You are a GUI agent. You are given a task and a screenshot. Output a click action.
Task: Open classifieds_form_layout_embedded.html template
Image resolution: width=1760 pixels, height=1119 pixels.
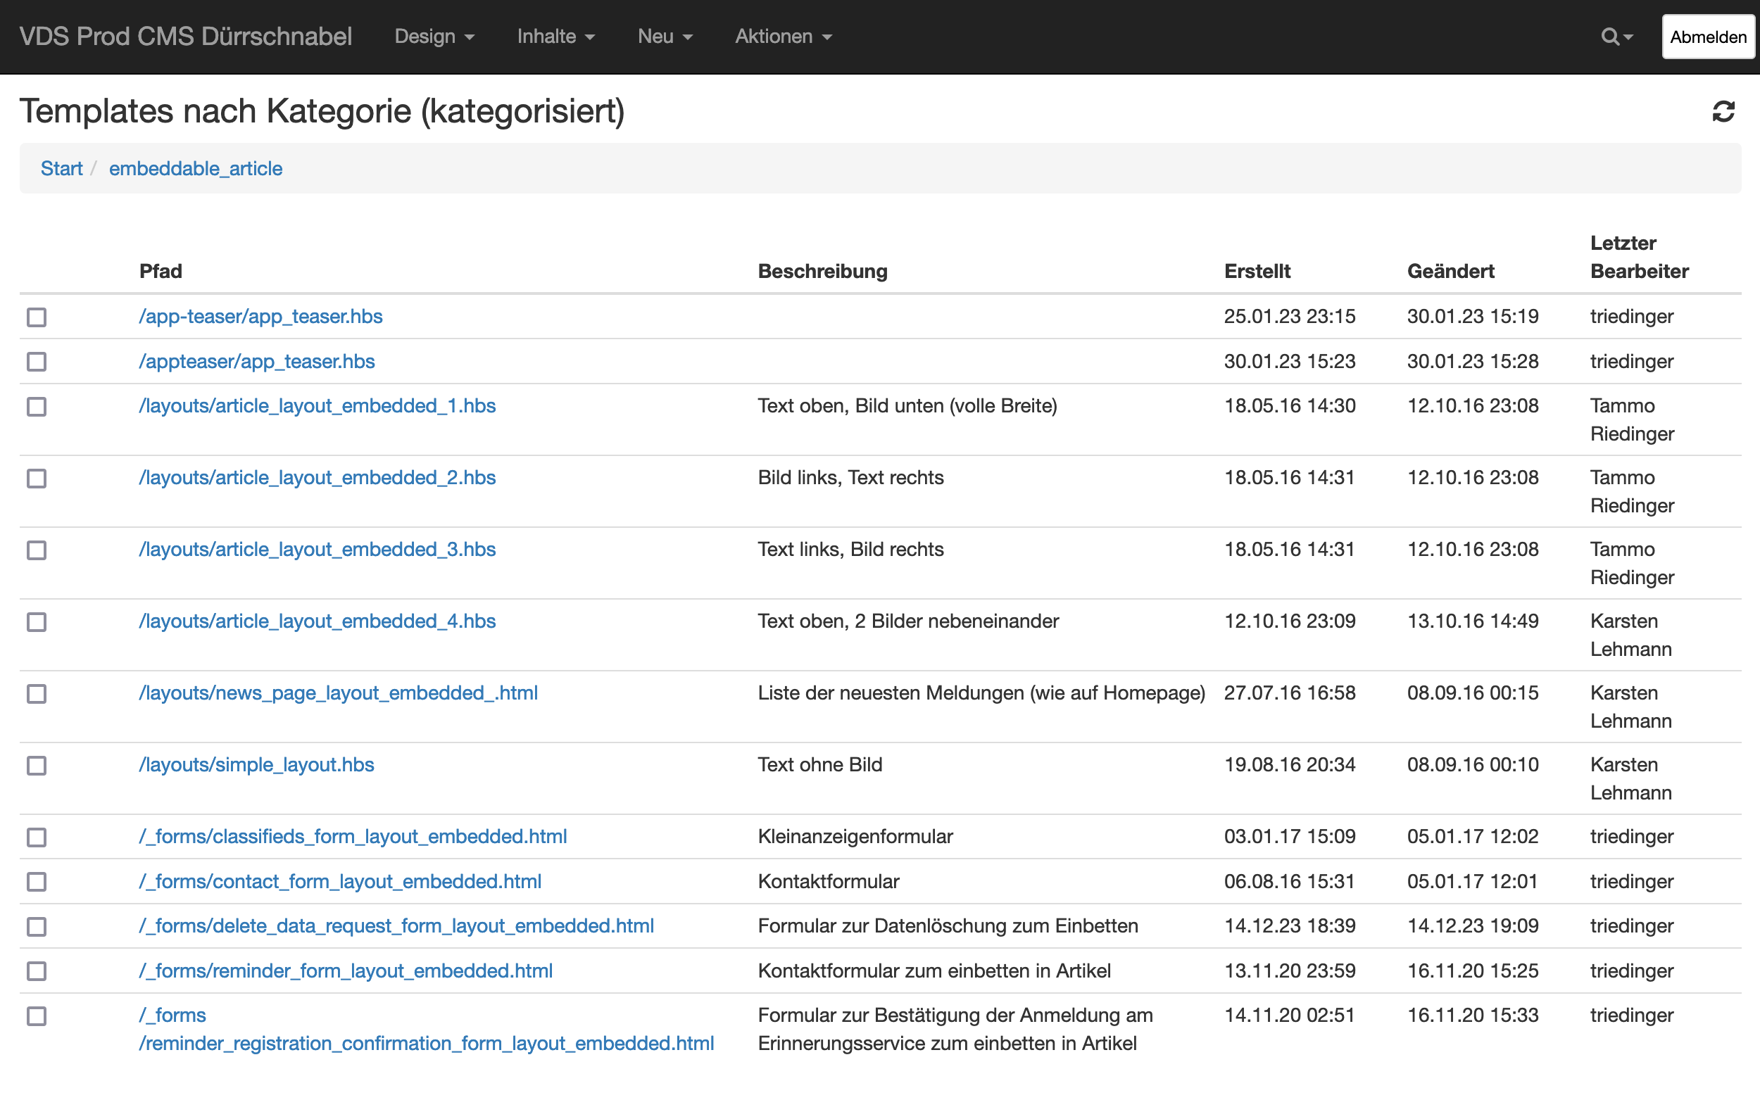coord(353,836)
